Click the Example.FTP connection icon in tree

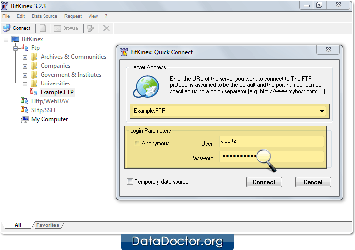coord(34,92)
